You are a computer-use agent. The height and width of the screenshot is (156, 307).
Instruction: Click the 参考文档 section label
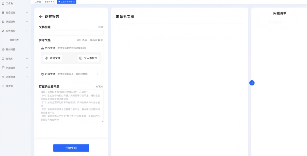click(45, 40)
